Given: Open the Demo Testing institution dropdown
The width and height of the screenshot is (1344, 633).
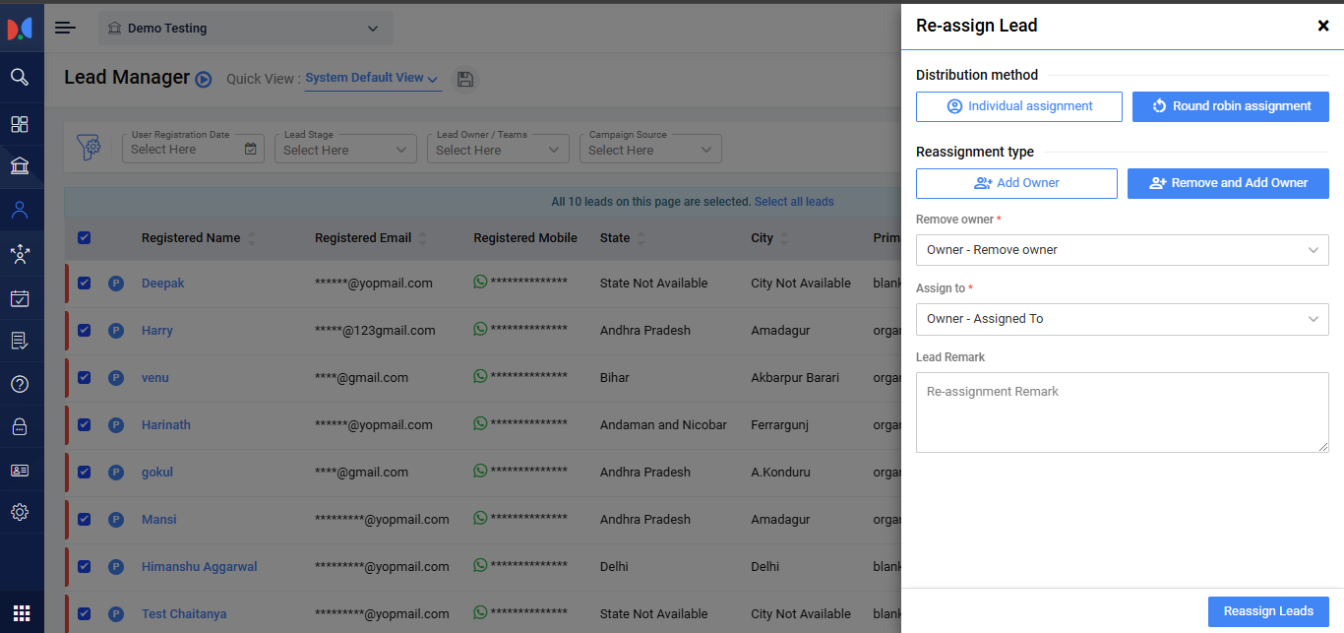Looking at the screenshot, I should pos(245,29).
